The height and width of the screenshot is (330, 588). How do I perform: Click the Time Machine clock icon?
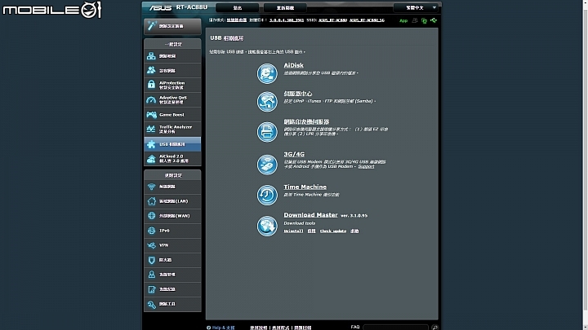click(x=267, y=195)
